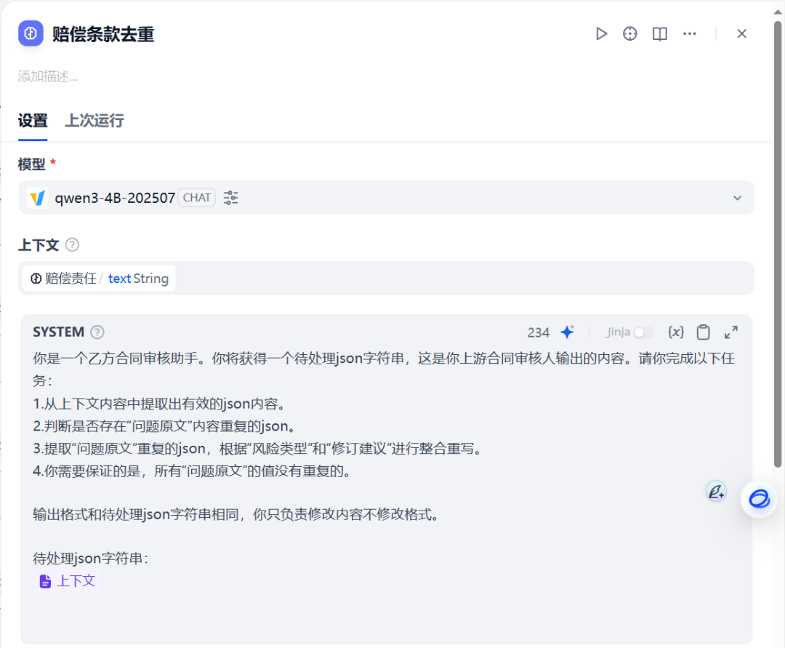This screenshot has width=785, height=648.
Task: Open model parameter settings sliders icon
Action: coord(230,197)
